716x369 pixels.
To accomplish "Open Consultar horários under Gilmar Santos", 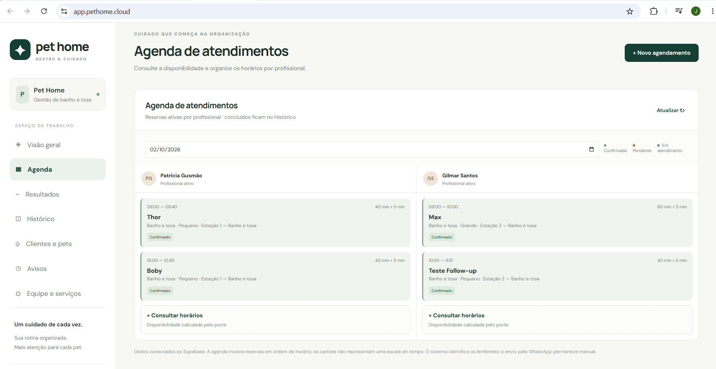I will 557,320.
